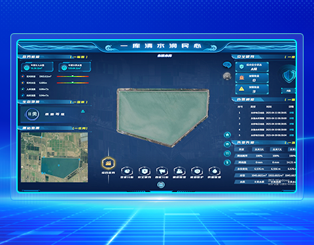The width and height of the screenshot is (314, 245).
Task: Click the orange dot indicator on second reading row
Action: coord(23,83)
